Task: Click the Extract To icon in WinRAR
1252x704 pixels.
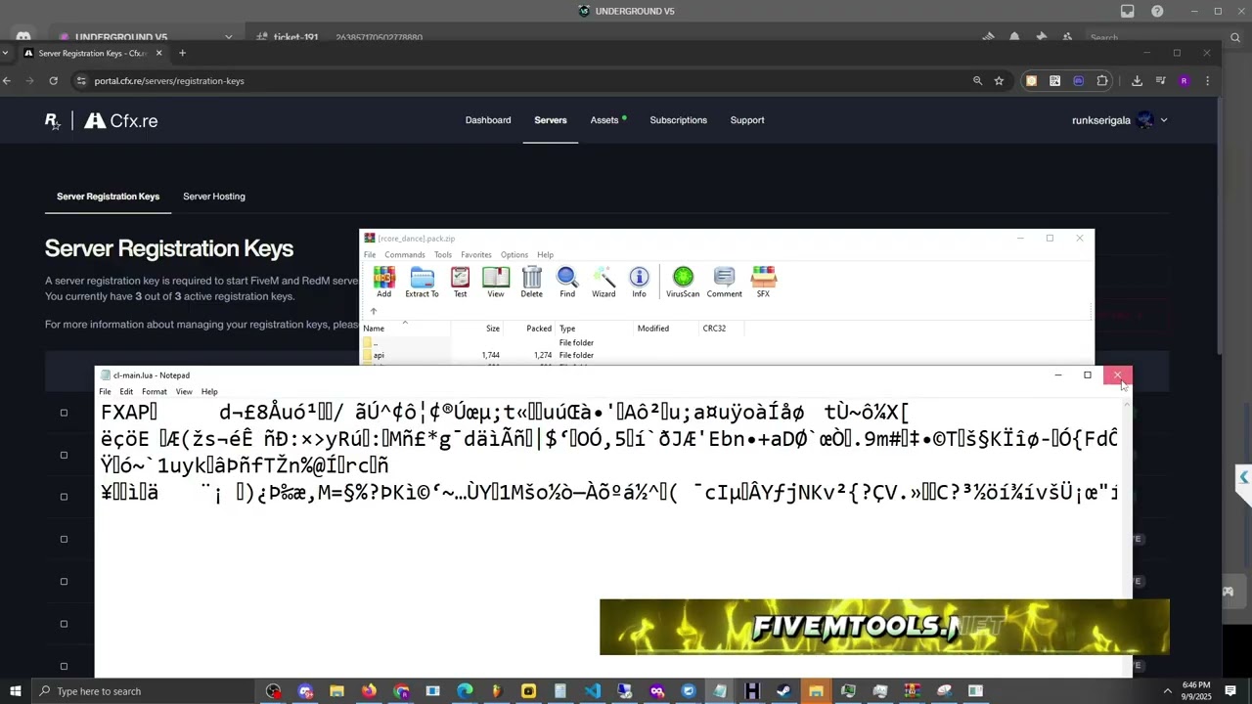Action: [x=422, y=282]
